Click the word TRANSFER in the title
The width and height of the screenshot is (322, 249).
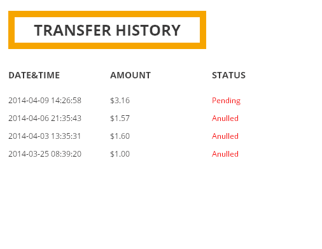pos(73,30)
